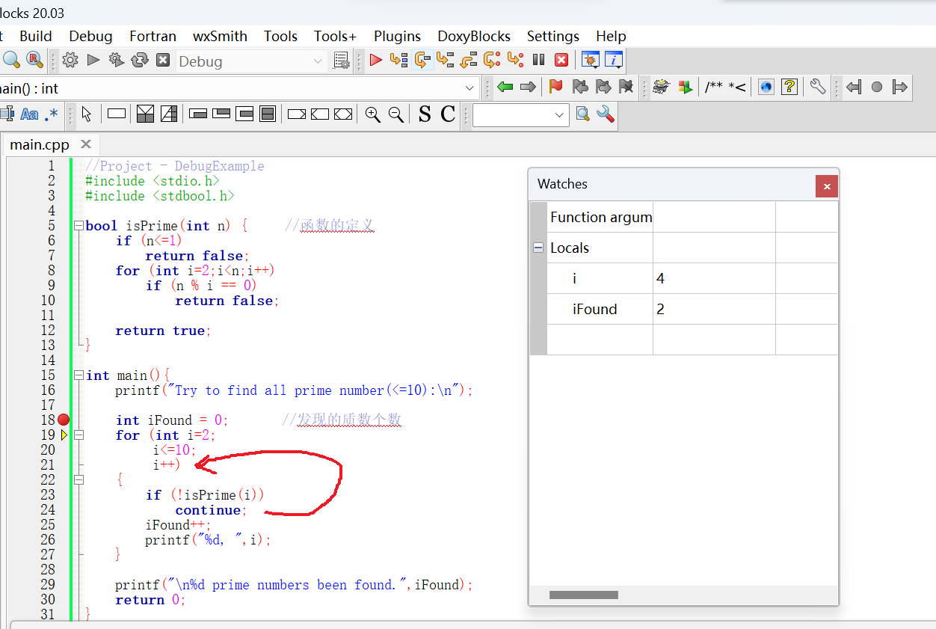Close the main.cpp editor tab
The height and width of the screenshot is (629, 936).
pos(86,144)
